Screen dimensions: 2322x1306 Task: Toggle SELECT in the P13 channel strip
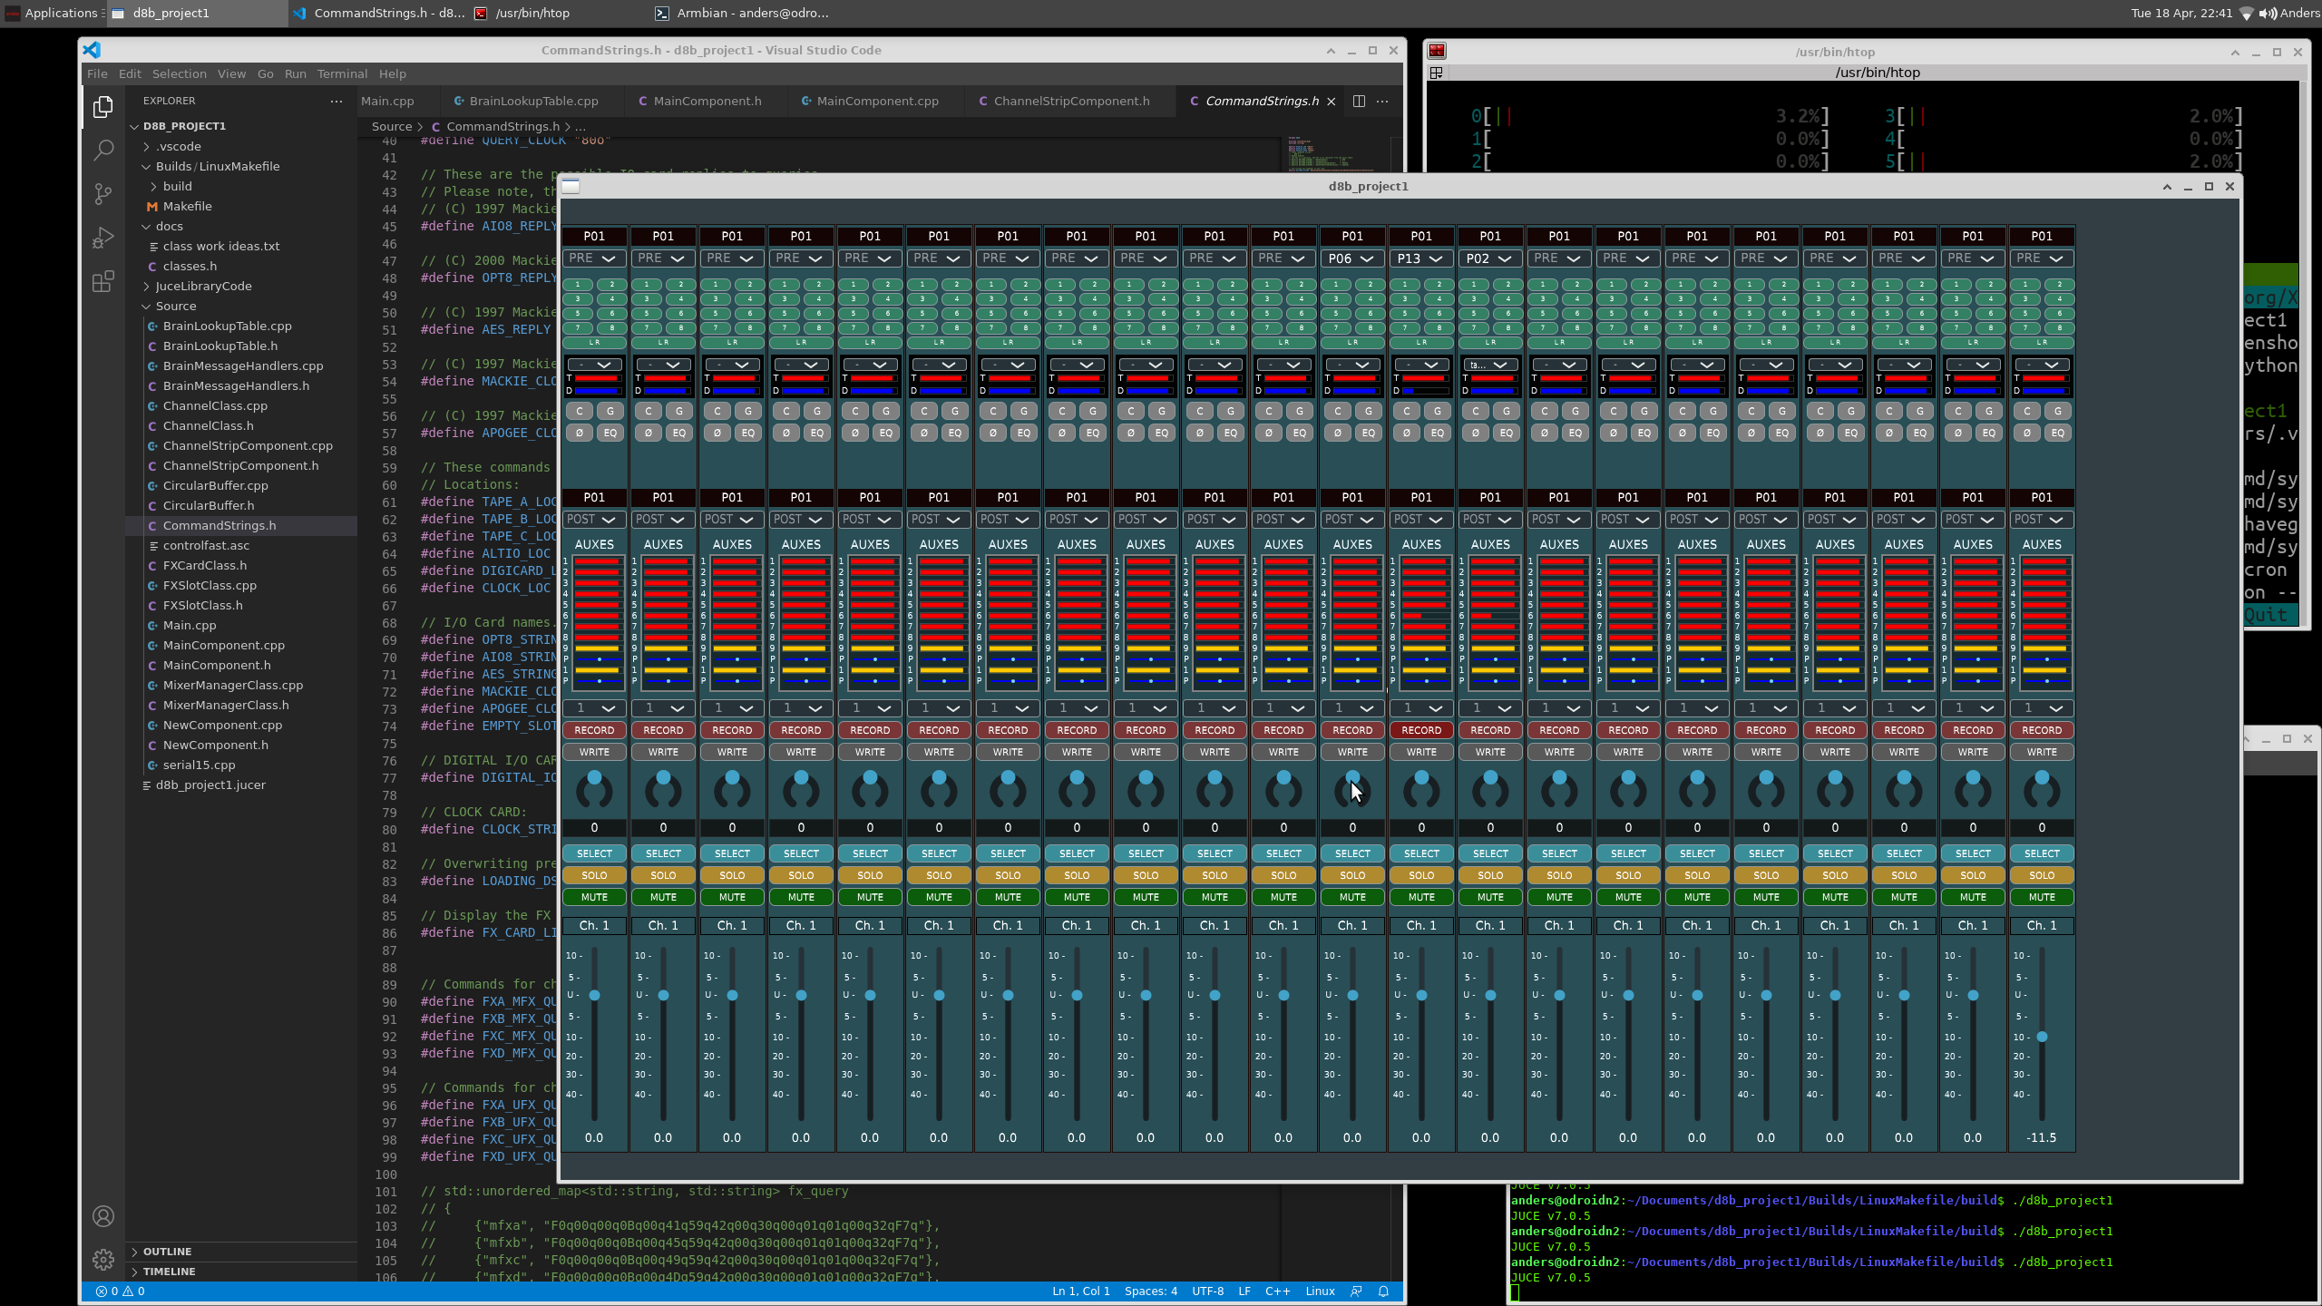click(1421, 853)
